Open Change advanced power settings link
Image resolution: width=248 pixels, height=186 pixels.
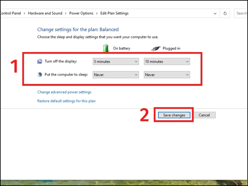64,92
